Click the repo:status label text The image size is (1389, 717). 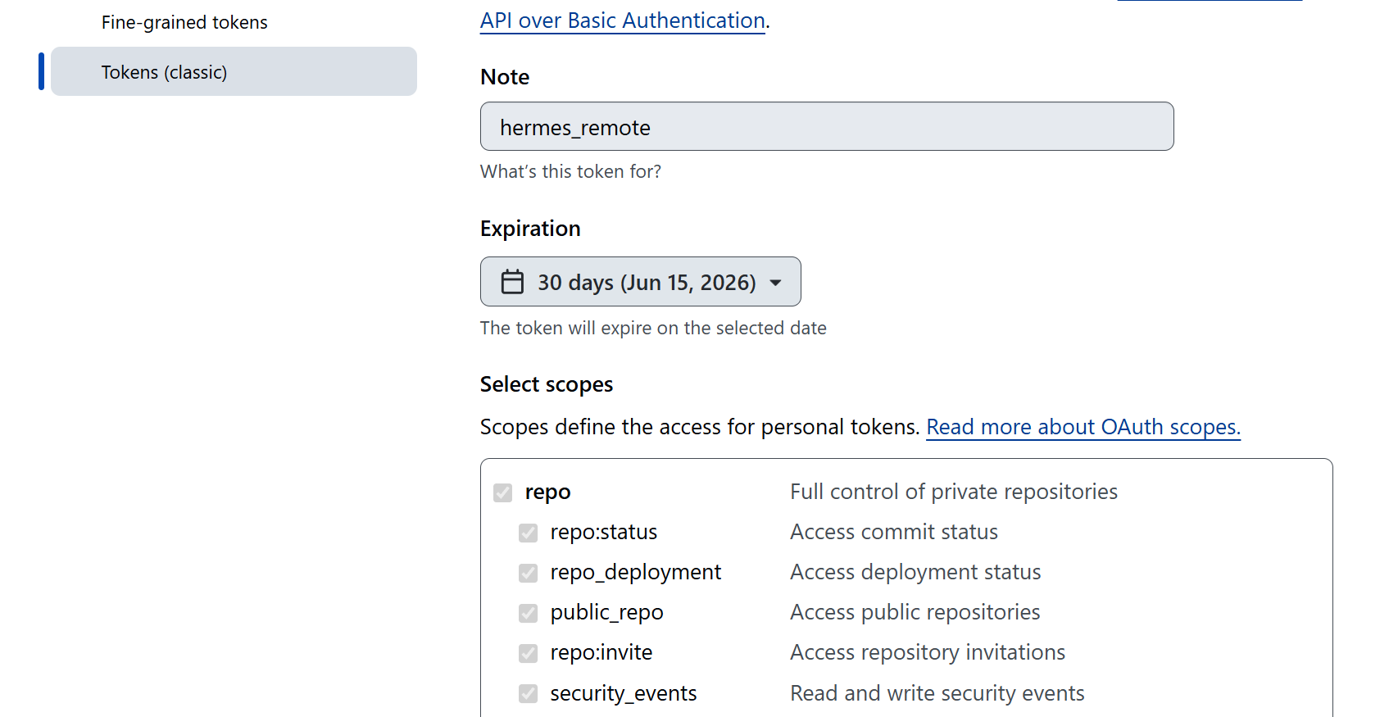tap(604, 532)
